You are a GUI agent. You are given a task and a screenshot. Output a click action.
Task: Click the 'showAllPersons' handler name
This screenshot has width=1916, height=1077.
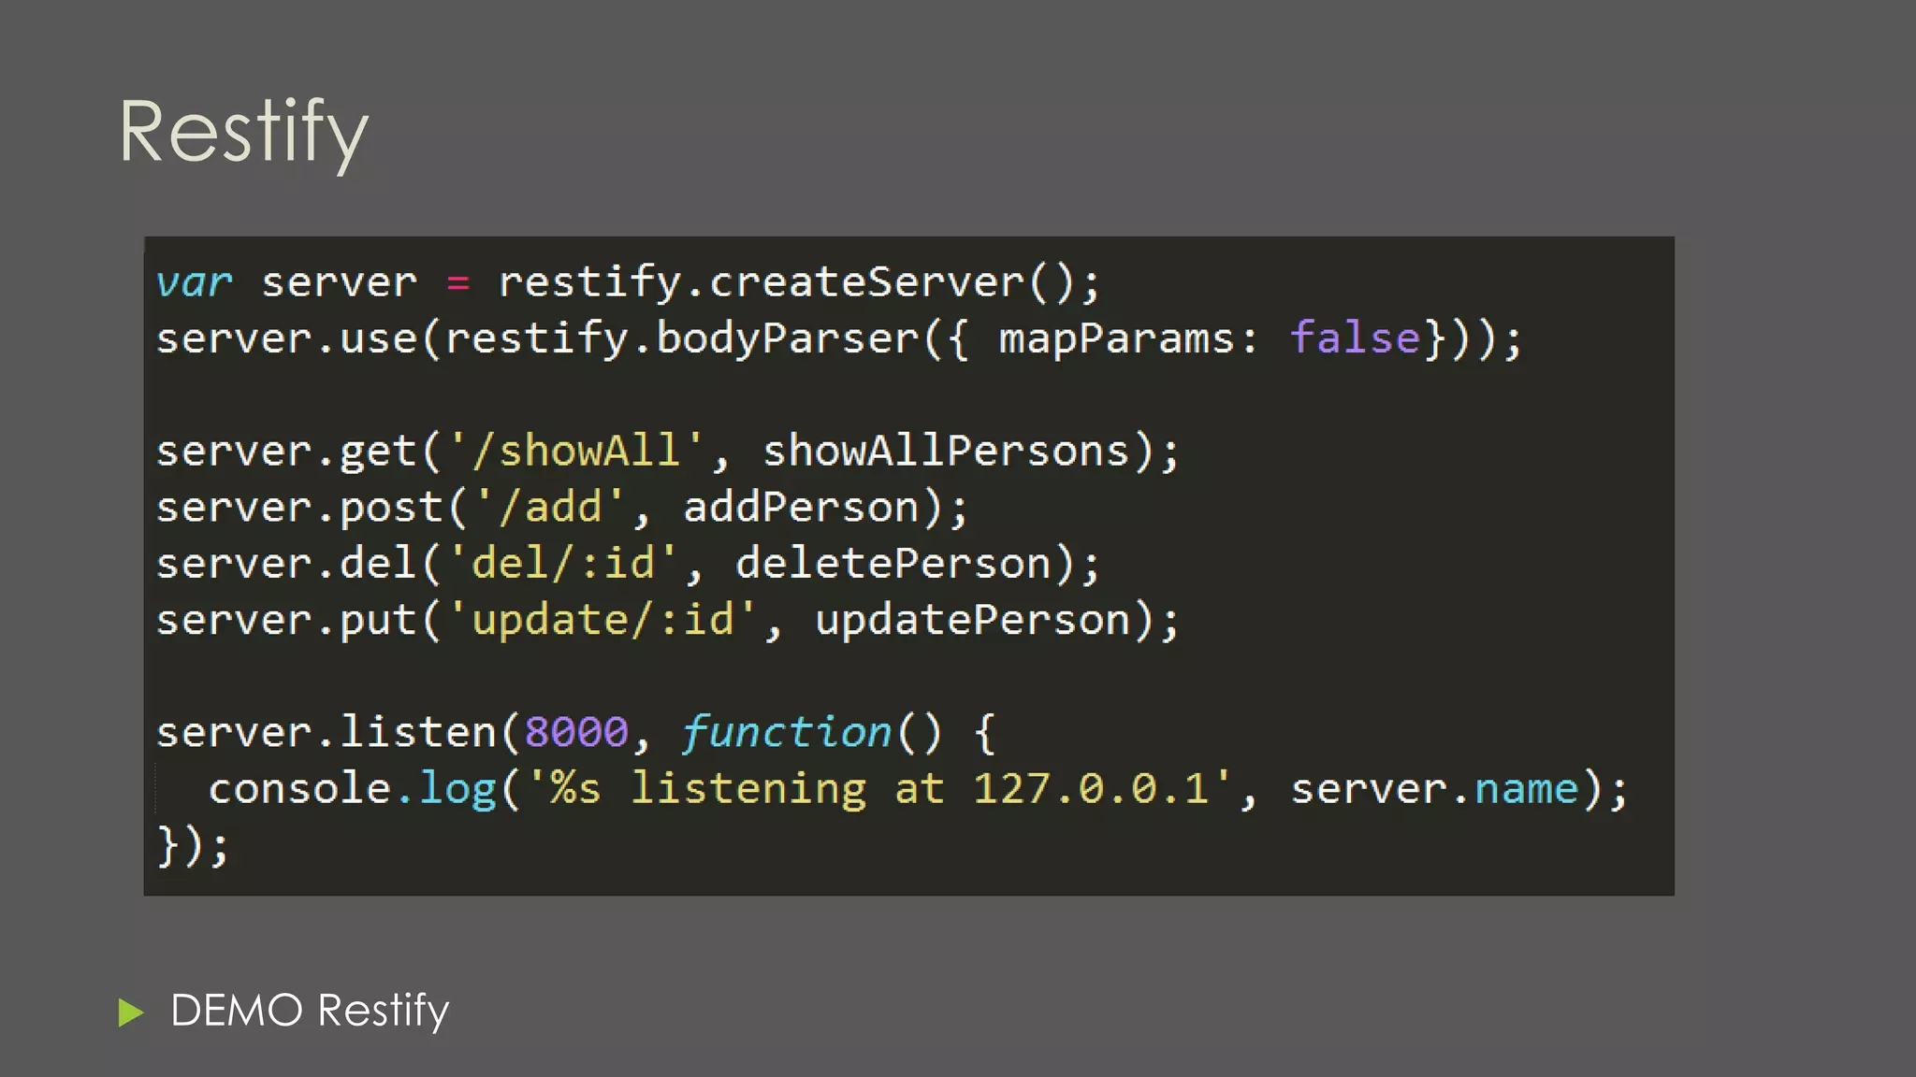tap(946, 452)
